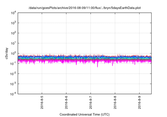
Task: Click the 2016-8-7 date label
Action: pyautogui.click(x=91, y=102)
